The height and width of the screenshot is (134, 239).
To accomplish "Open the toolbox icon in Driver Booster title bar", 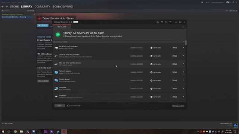I will click(x=162, y=22).
